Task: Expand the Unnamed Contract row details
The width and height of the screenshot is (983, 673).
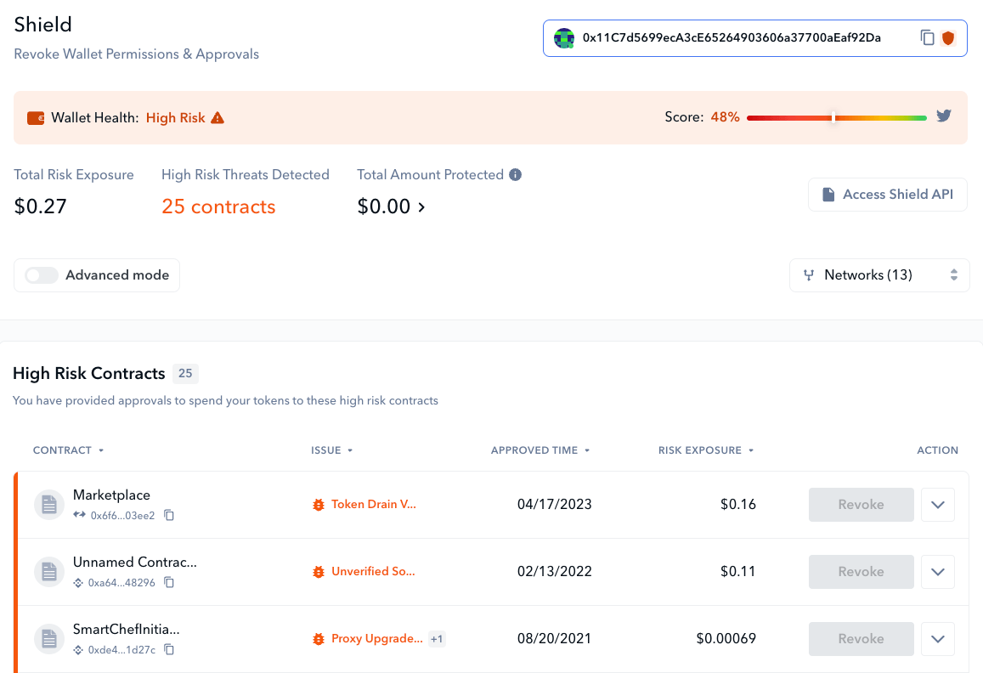Action: point(938,572)
